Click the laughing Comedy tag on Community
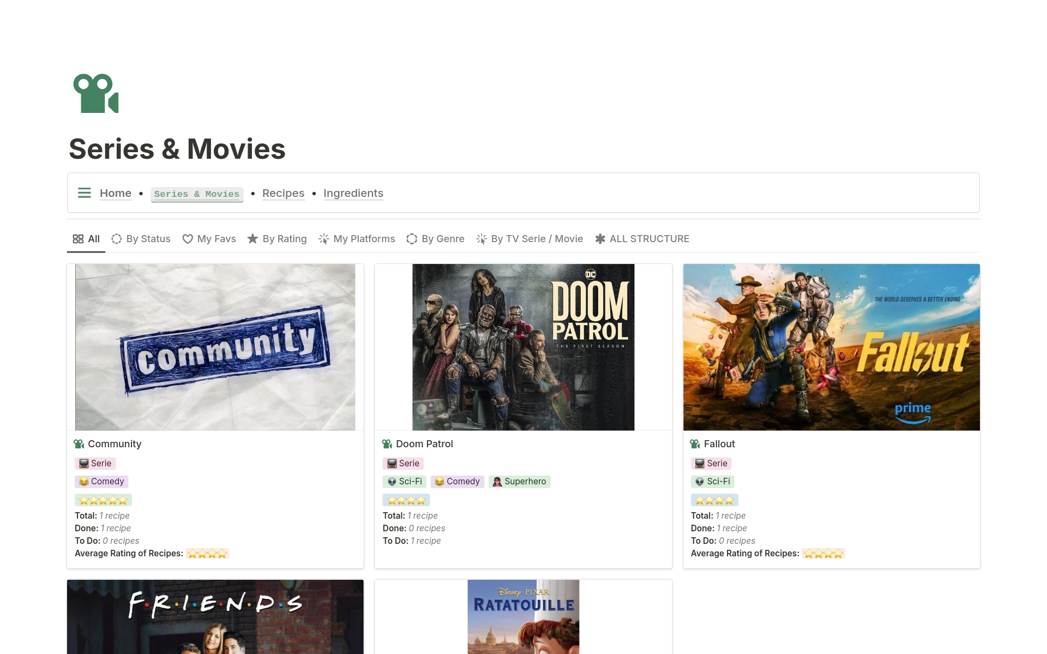This screenshot has height=654, width=1047. point(101,481)
